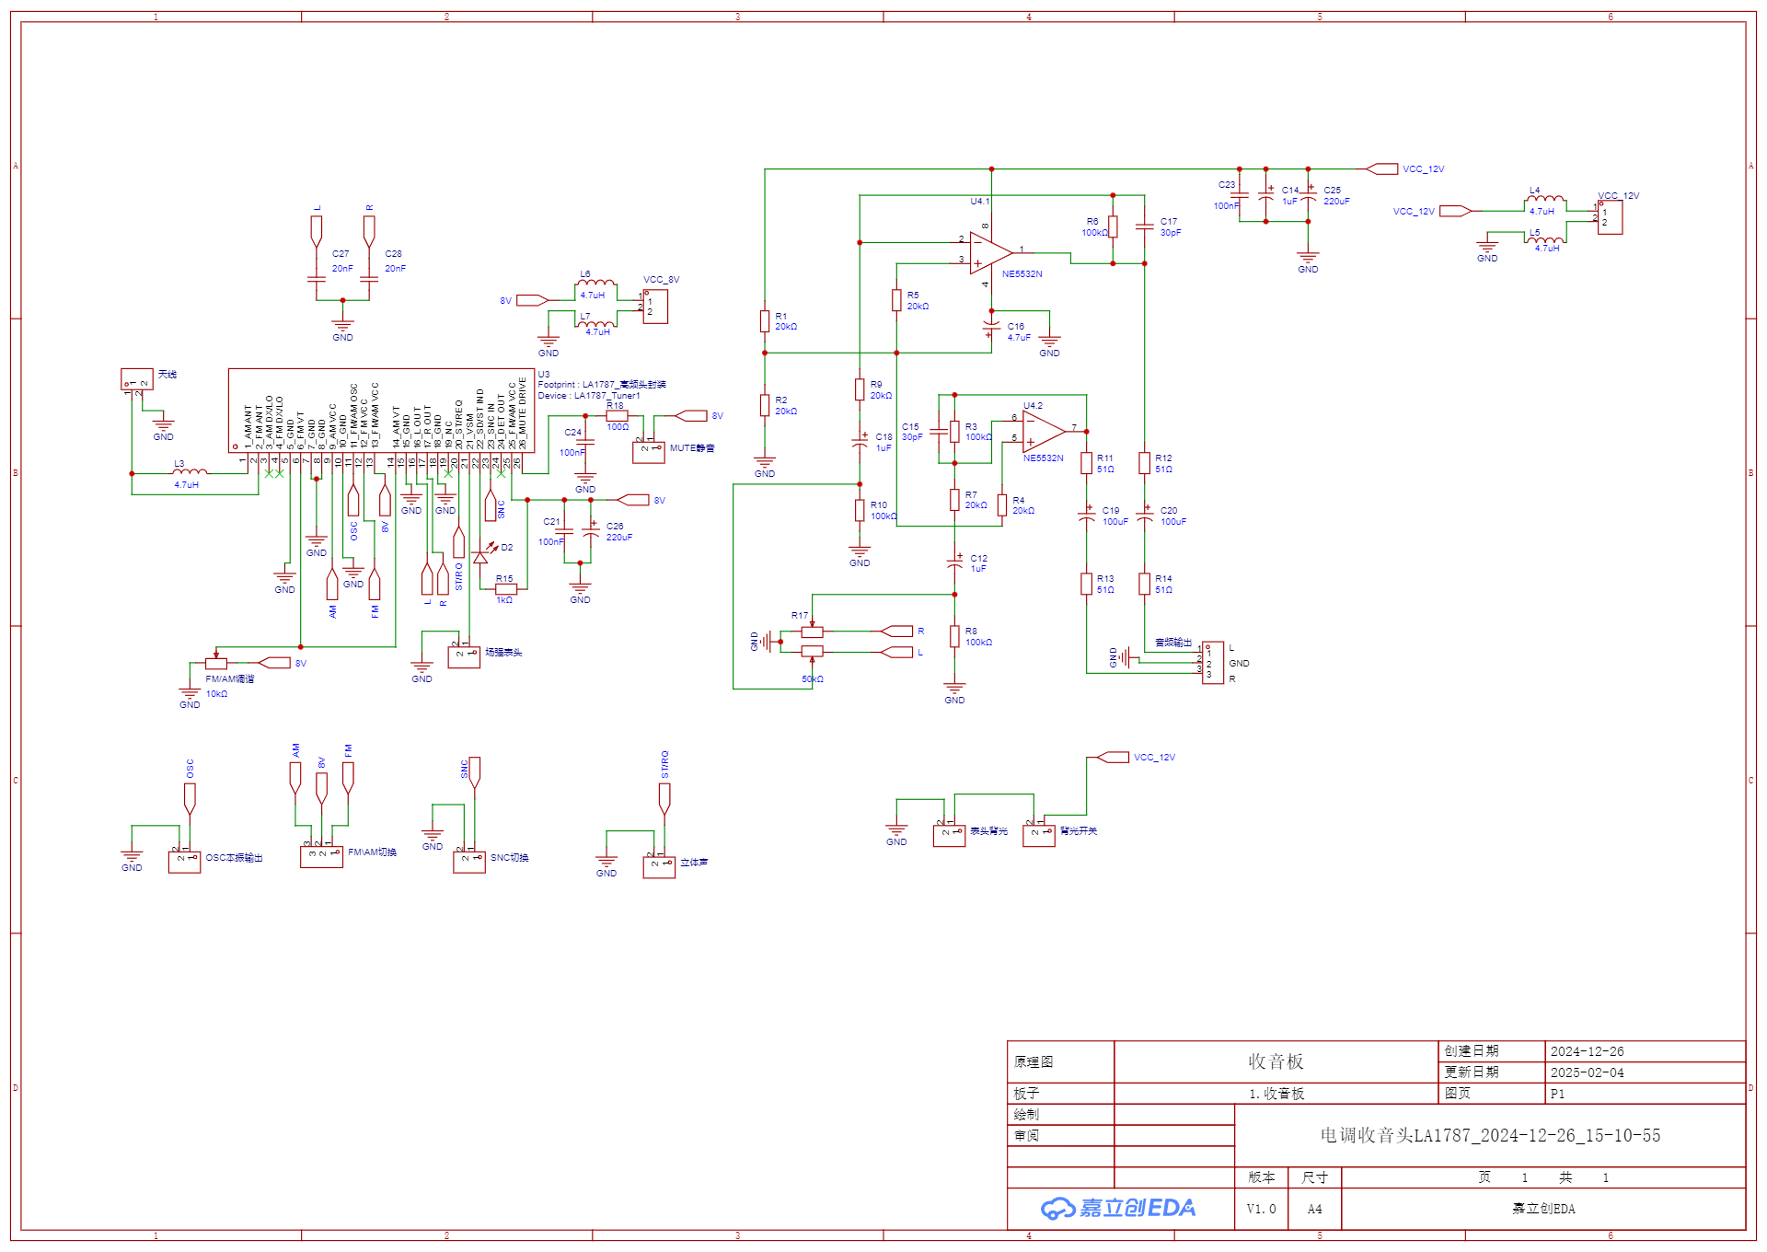Select inductor L4 4.7uH
Screen dimensions: 1767x1252
pyautogui.click(x=1546, y=199)
